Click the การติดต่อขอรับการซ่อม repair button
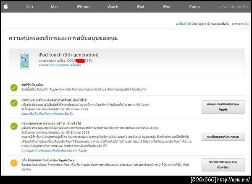The width and height of the screenshot is (252, 184). click(223, 137)
